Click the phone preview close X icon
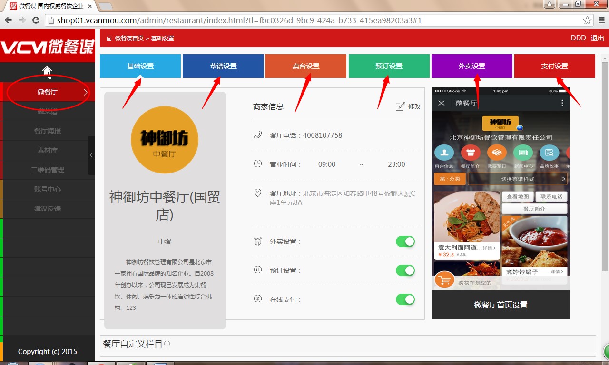The image size is (609, 365). [x=442, y=103]
